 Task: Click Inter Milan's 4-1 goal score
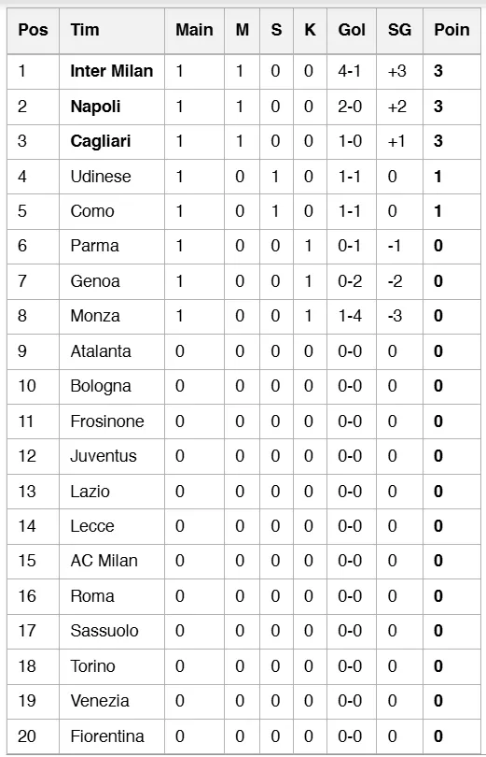pyautogui.click(x=349, y=71)
